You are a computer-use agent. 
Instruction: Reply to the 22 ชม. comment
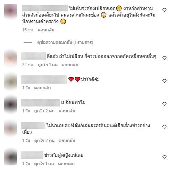point(70,65)
